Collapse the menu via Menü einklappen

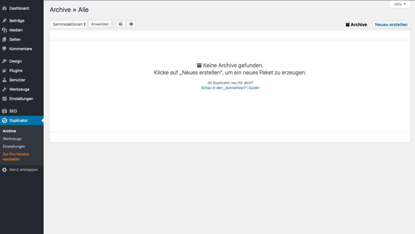[x=23, y=170]
